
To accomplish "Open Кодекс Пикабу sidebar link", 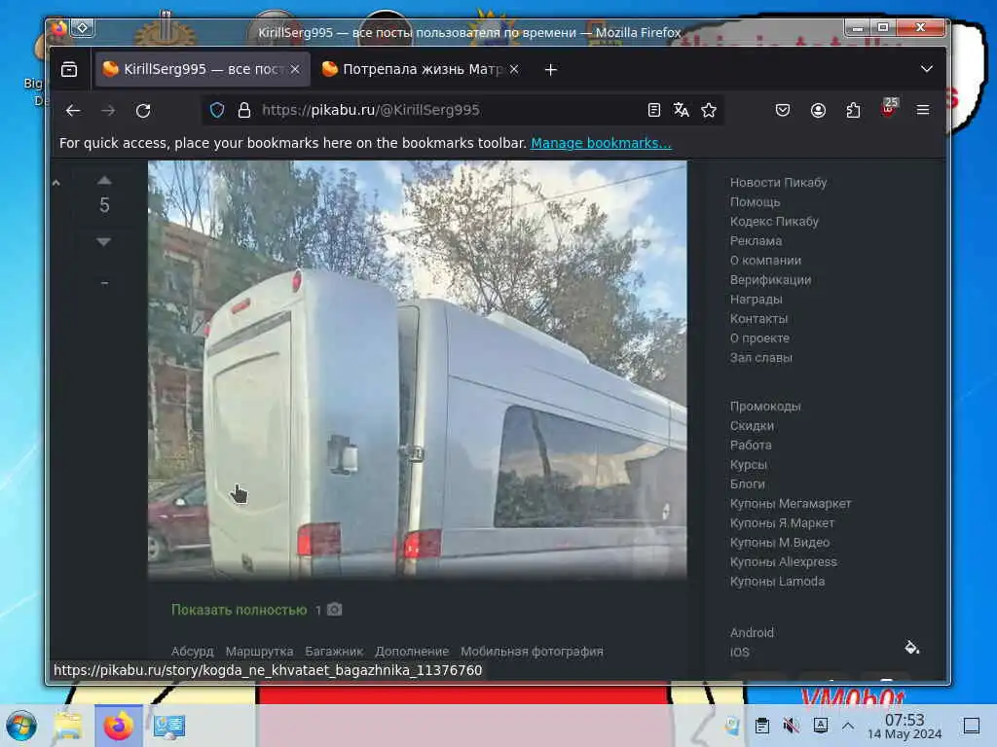I will (x=774, y=222).
